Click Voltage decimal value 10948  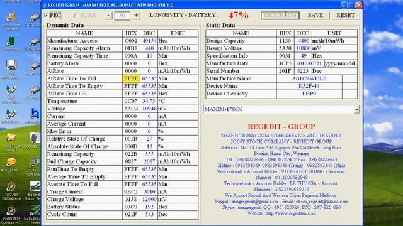click(x=149, y=109)
